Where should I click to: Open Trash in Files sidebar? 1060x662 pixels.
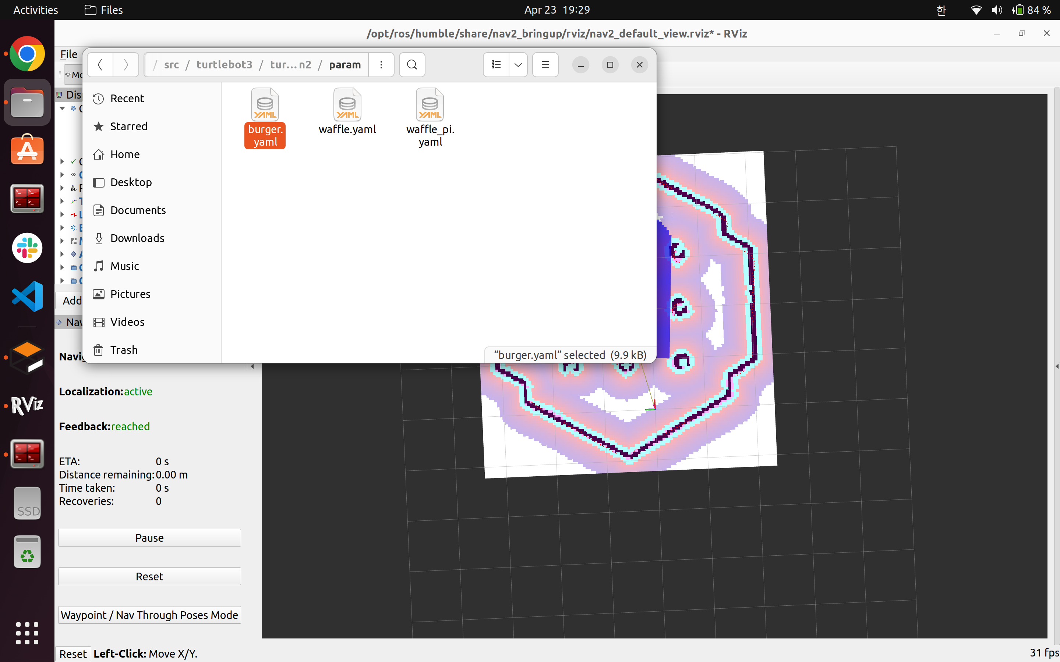pos(124,350)
